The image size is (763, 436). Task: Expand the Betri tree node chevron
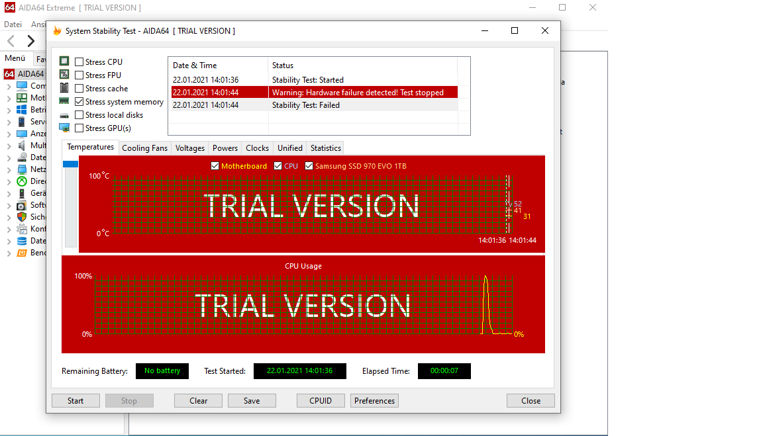(9, 110)
